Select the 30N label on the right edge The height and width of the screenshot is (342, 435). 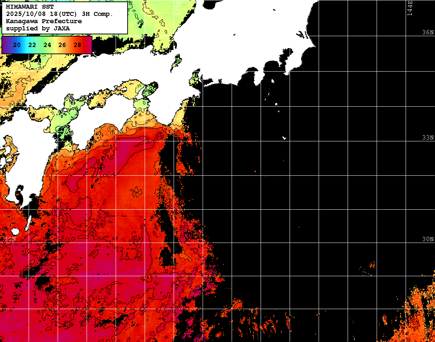pos(428,239)
